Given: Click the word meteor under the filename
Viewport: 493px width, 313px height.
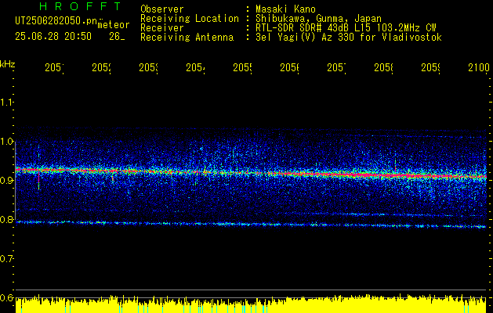Looking at the screenshot, I should pos(114,25).
